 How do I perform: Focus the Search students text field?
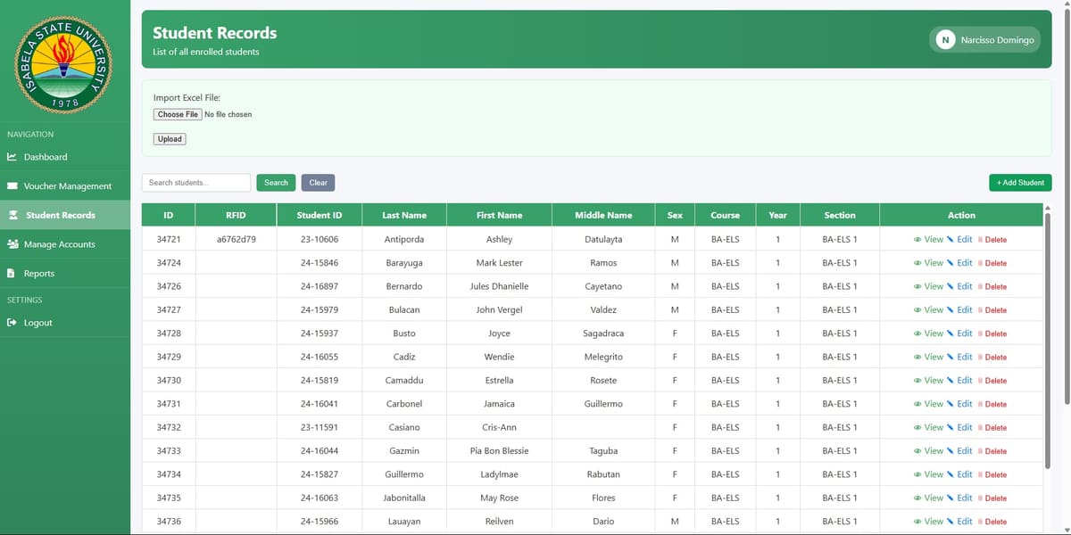(195, 183)
